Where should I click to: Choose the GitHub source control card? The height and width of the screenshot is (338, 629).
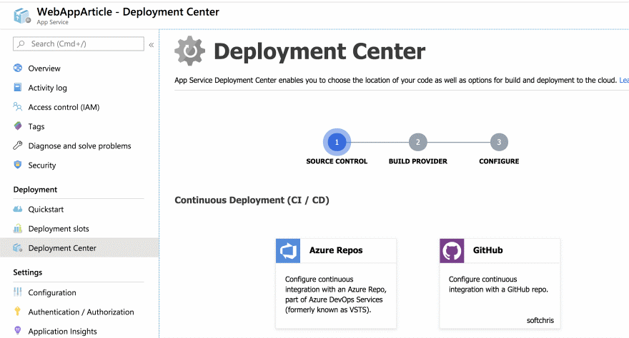(x=500, y=283)
